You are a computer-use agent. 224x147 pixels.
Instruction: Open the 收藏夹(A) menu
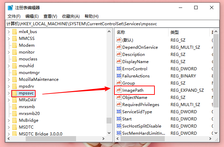[71, 16]
